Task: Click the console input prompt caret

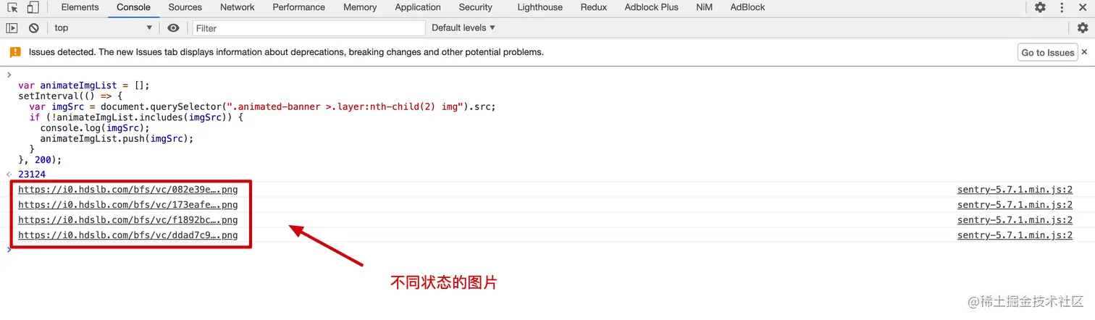Action: click(x=9, y=250)
